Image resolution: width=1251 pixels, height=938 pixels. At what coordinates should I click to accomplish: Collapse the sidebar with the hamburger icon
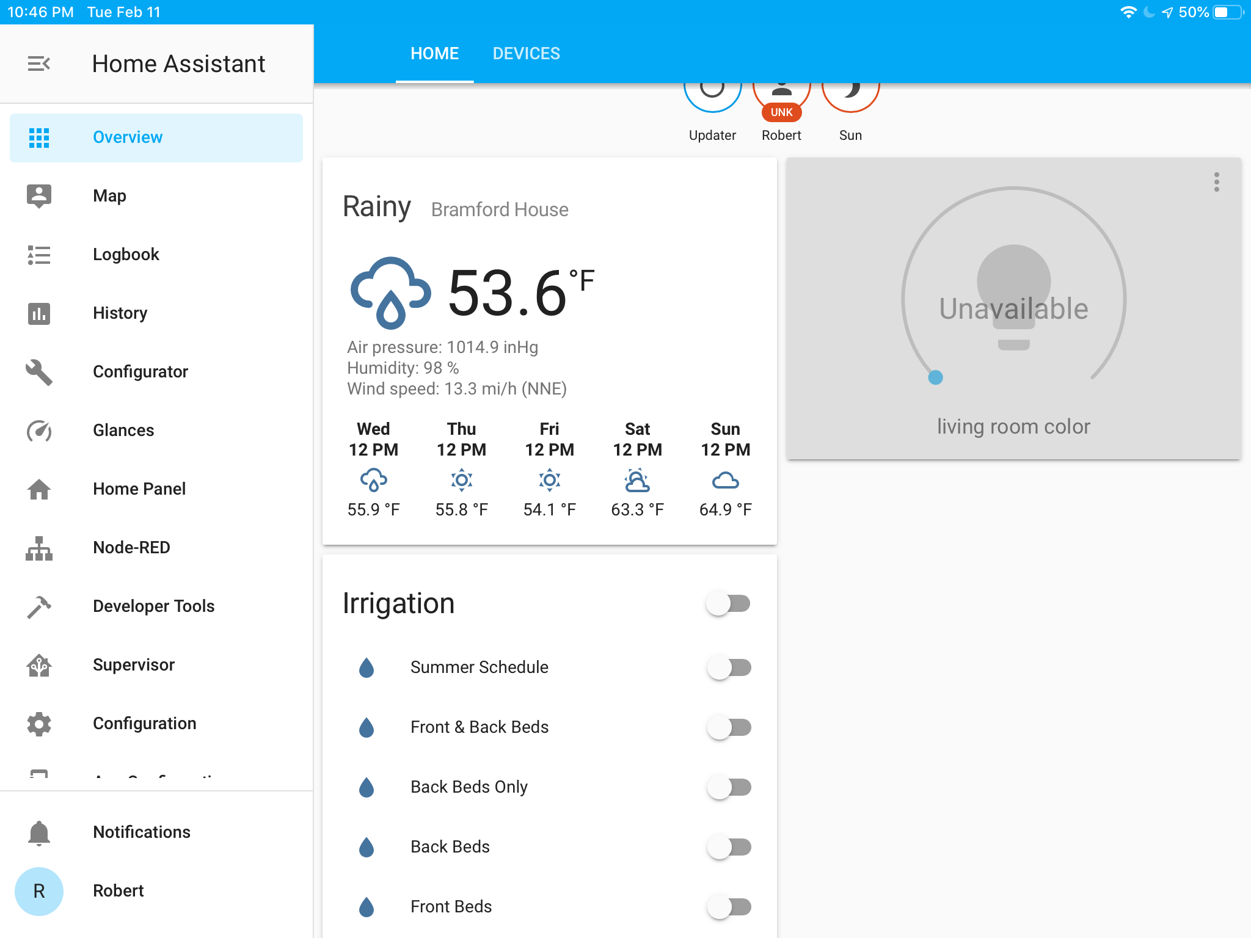(38, 63)
